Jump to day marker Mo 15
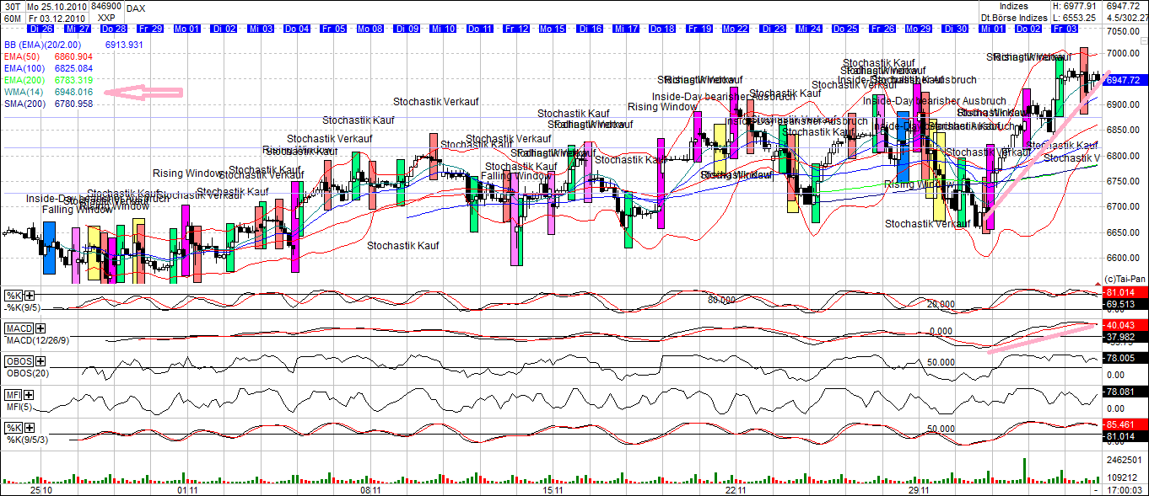1149x496 pixels. (553, 29)
